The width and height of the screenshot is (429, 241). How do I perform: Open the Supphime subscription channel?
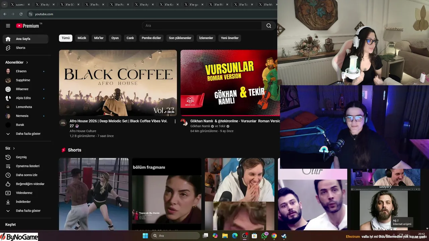click(x=25, y=80)
